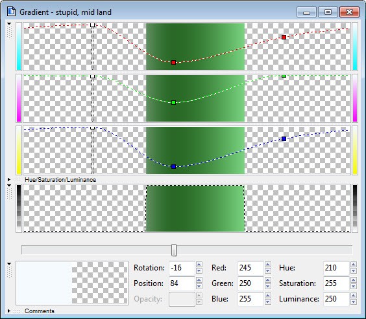Click the Rotation input field
This screenshot has width=366, height=319.
click(182, 268)
